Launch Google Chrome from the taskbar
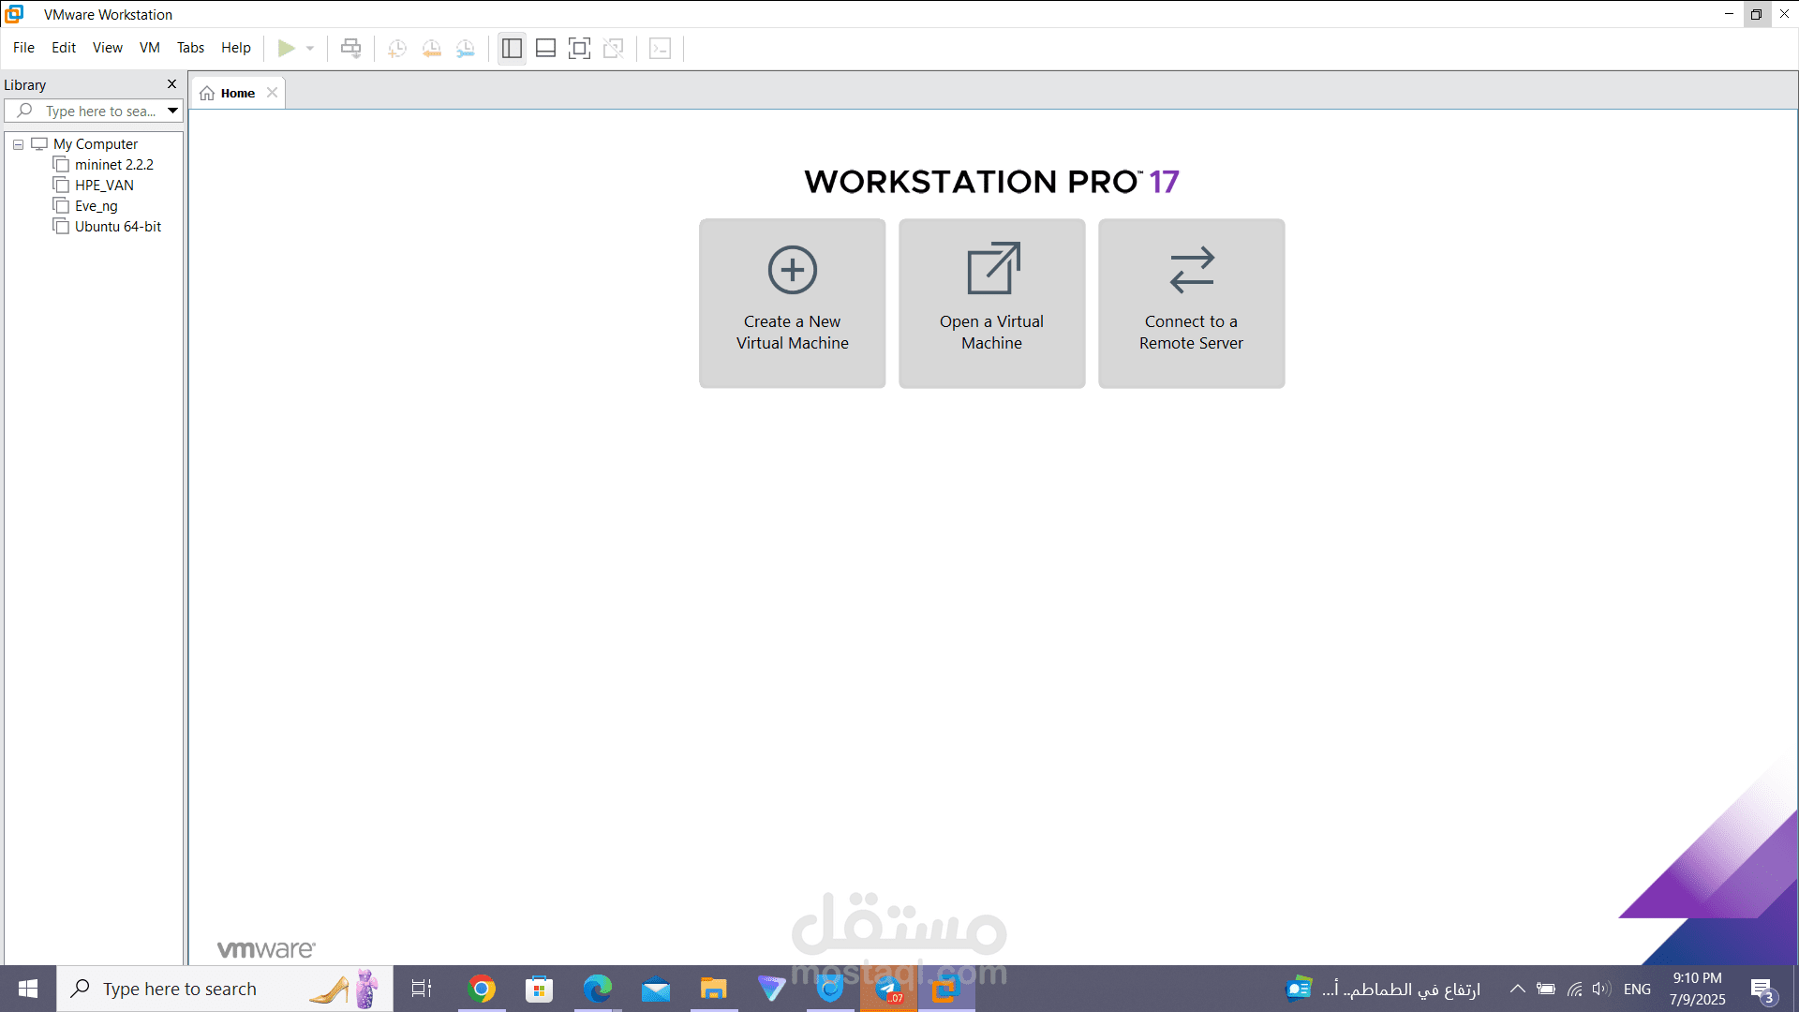Viewport: 1799px width, 1012px height. (x=482, y=989)
